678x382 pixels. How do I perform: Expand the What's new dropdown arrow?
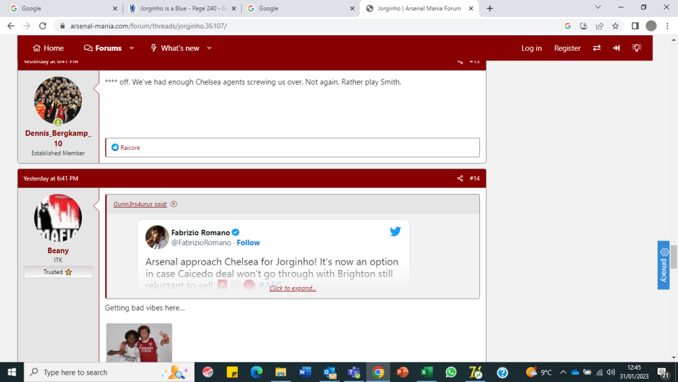pos(210,48)
